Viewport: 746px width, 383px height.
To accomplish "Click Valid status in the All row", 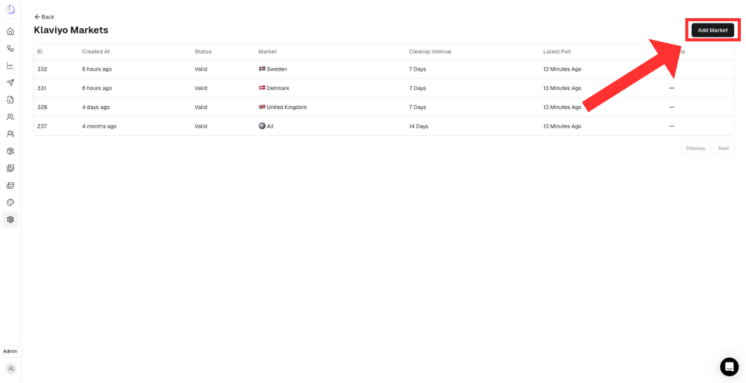I will point(201,126).
